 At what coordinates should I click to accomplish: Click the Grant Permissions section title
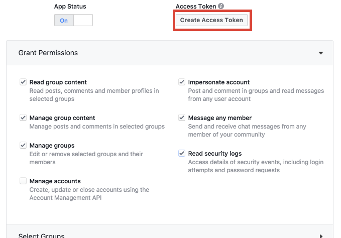tap(48, 53)
